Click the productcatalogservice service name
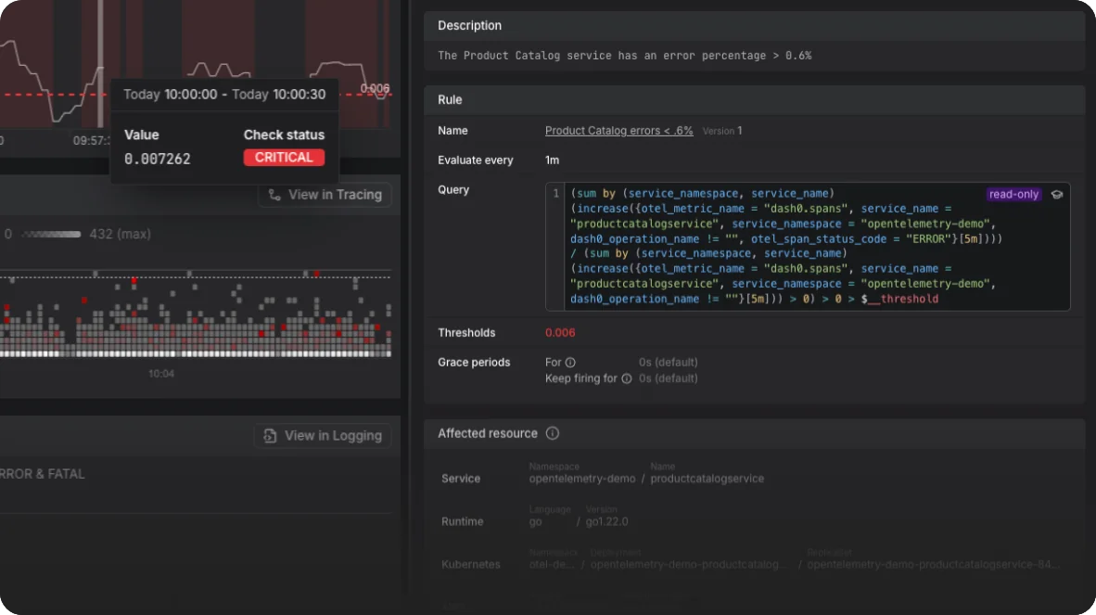The height and width of the screenshot is (615, 1096). (x=707, y=479)
